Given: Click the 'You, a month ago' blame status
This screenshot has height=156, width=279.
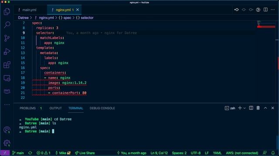Looking at the screenshot, I should pos(132,153).
